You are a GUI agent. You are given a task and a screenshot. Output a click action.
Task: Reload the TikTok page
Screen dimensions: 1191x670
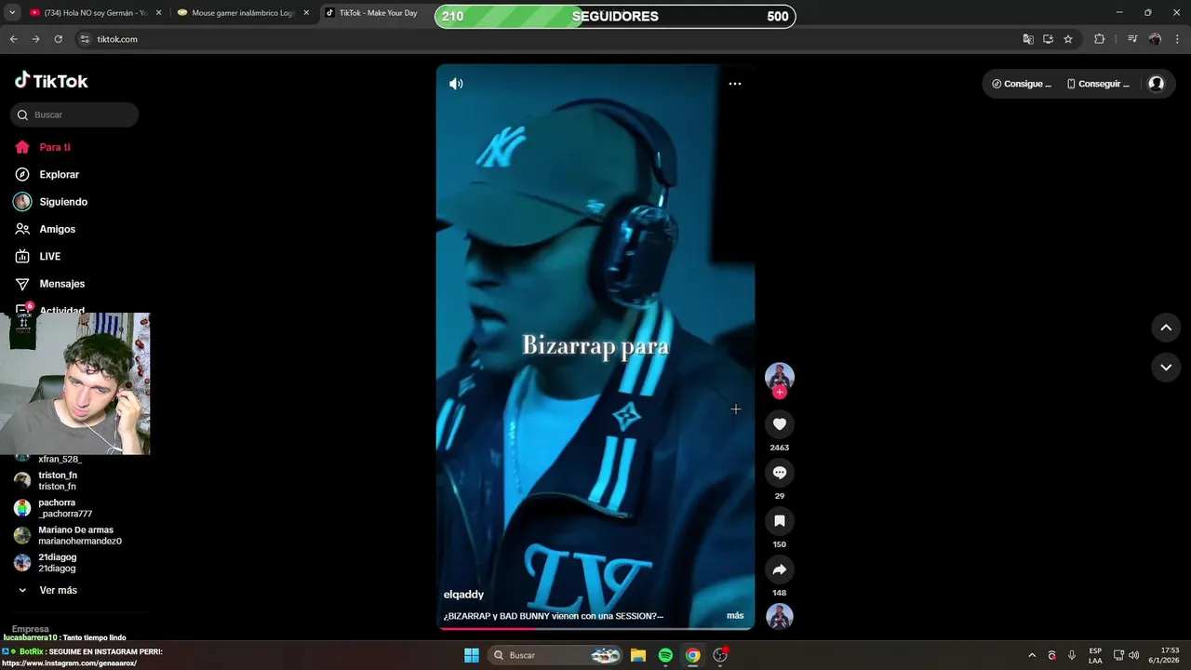(58, 39)
